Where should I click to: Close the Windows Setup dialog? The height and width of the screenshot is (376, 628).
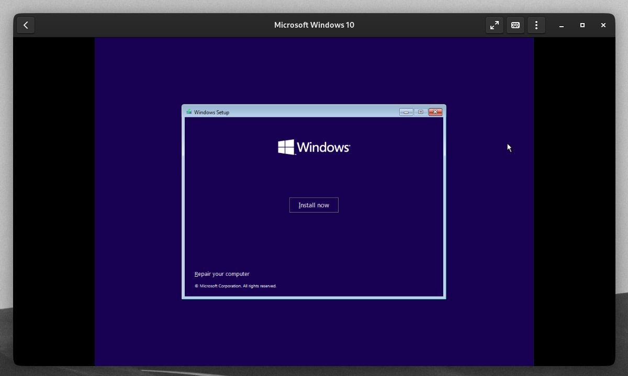click(435, 112)
